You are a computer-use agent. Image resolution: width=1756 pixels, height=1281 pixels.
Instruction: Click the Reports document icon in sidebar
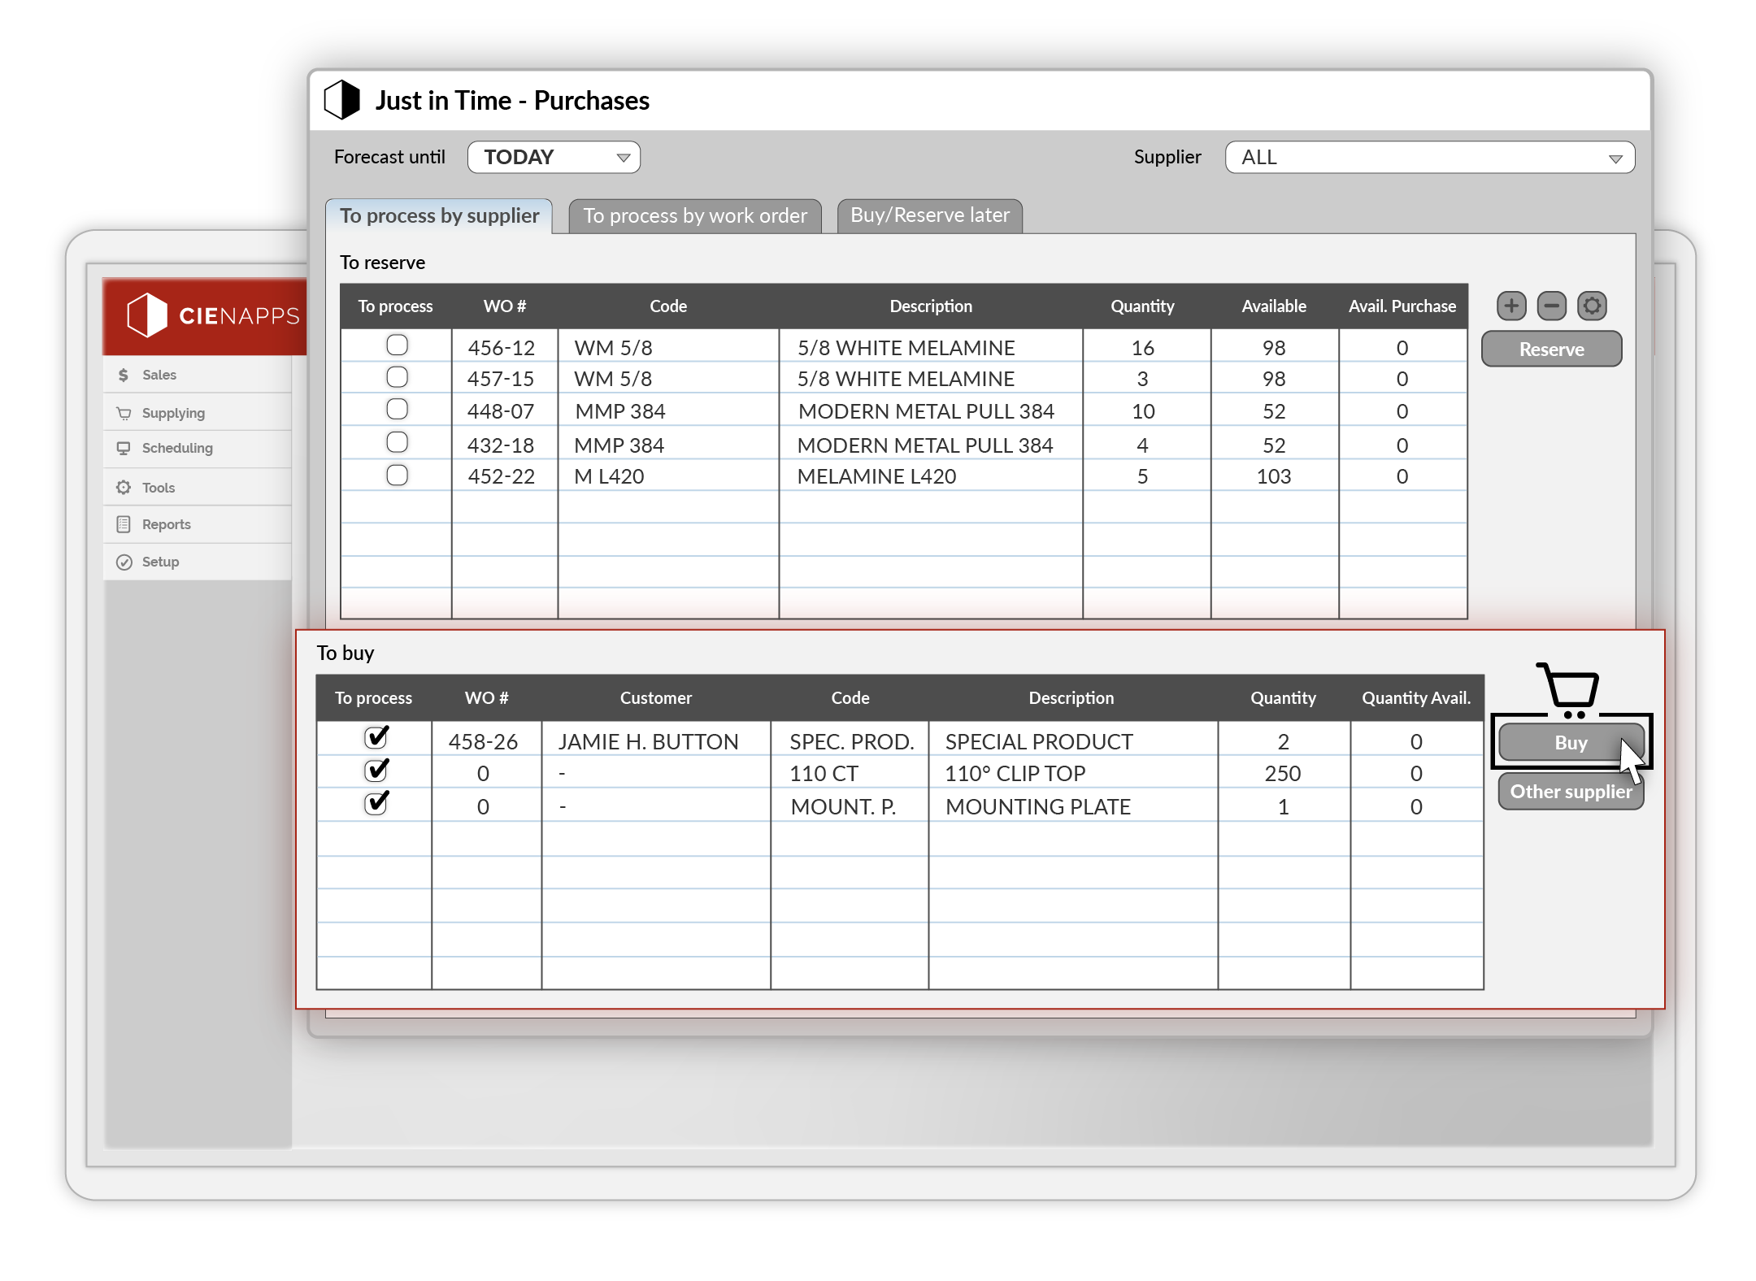tap(124, 524)
